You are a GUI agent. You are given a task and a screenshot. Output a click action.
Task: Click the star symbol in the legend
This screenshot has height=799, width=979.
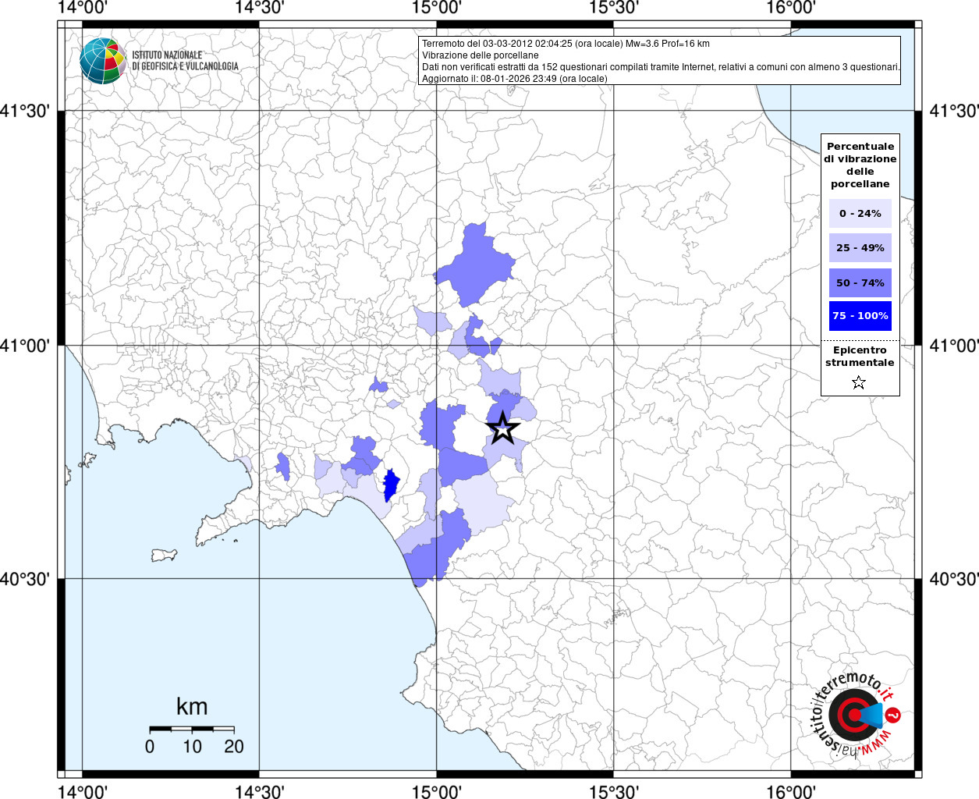(859, 382)
